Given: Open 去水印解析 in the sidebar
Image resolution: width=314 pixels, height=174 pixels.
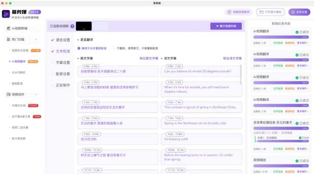Looking at the screenshot, I should [x=19, y=72].
